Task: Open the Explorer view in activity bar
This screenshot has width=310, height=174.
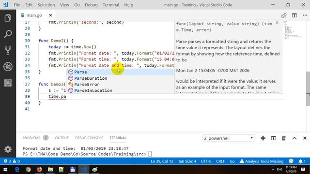Action: pyautogui.click(x=8, y=18)
